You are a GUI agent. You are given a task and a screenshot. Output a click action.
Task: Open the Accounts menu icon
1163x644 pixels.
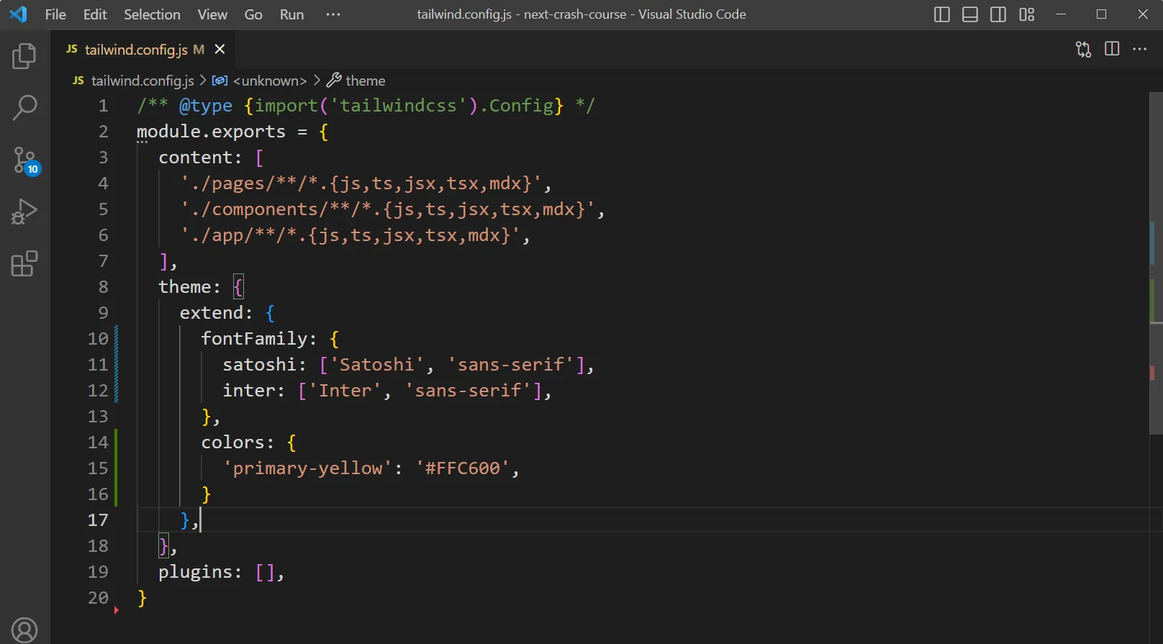[24, 630]
